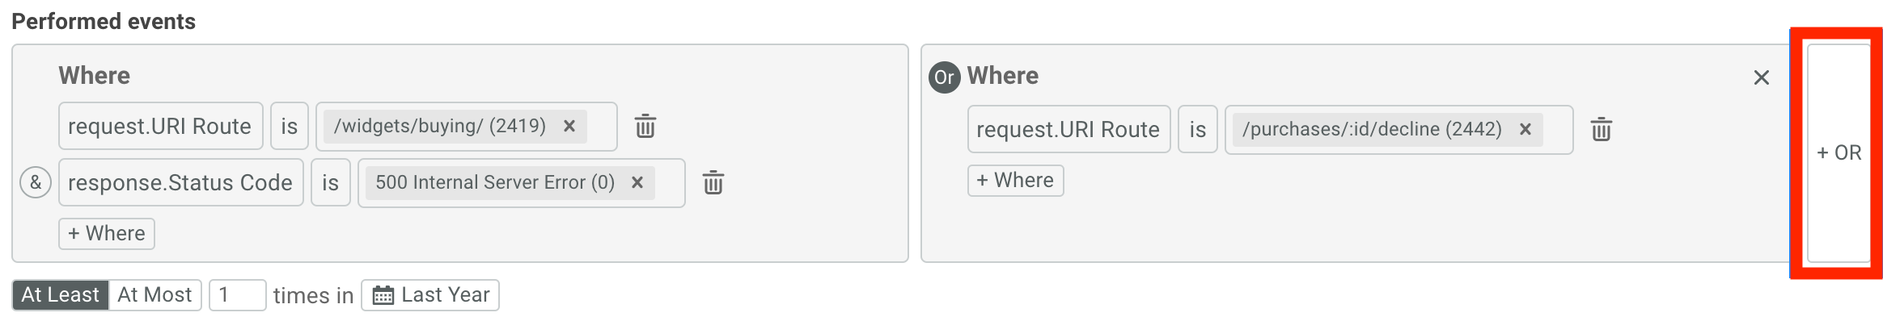Remove the /purchases/:id/decline (2442) tag
This screenshot has width=1883, height=321.
(x=1525, y=129)
